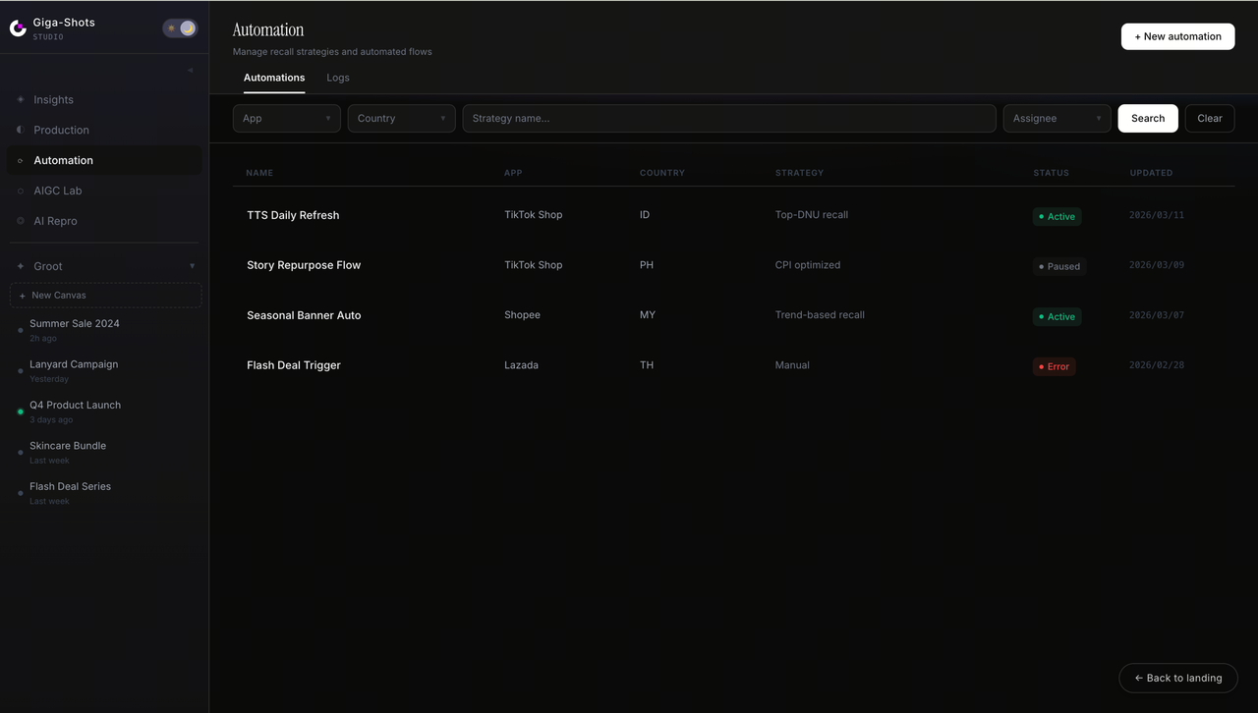Sort by the STATUS column header

(1051, 173)
